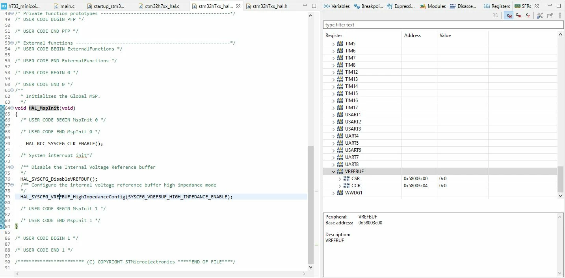Expand the TIM8 peripheral node
The height and width of the screenshot is (278, 565).
[333, 65]
